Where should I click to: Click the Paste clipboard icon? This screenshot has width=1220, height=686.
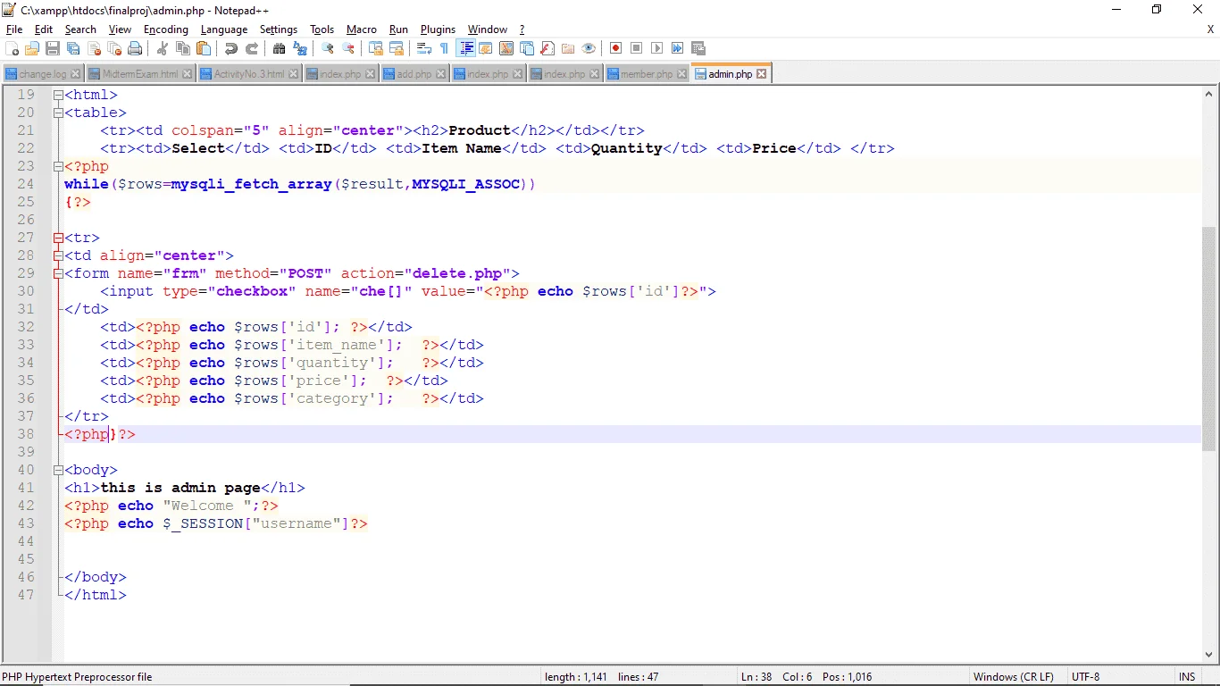click(203, 48)
